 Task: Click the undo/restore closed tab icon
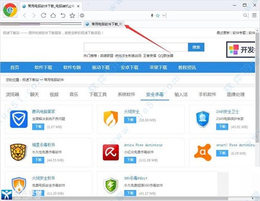coord(63,16)
